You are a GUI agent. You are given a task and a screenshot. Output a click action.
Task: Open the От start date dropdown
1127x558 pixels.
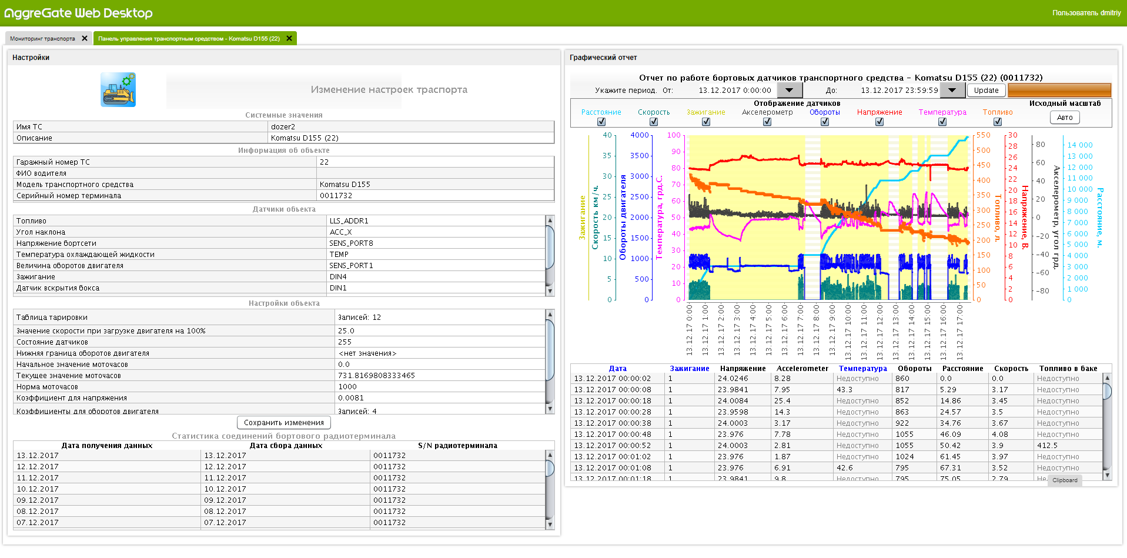pos(789,91)
